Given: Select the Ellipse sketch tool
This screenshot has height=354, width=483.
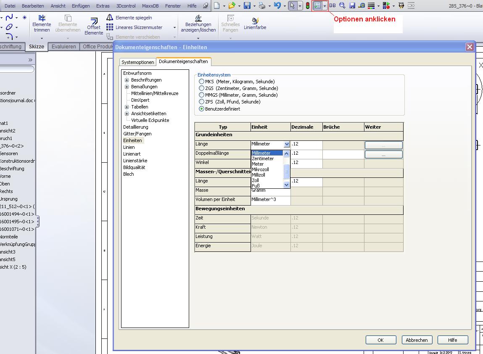Looking at the screenshot, I should click(x=9, y=27).
